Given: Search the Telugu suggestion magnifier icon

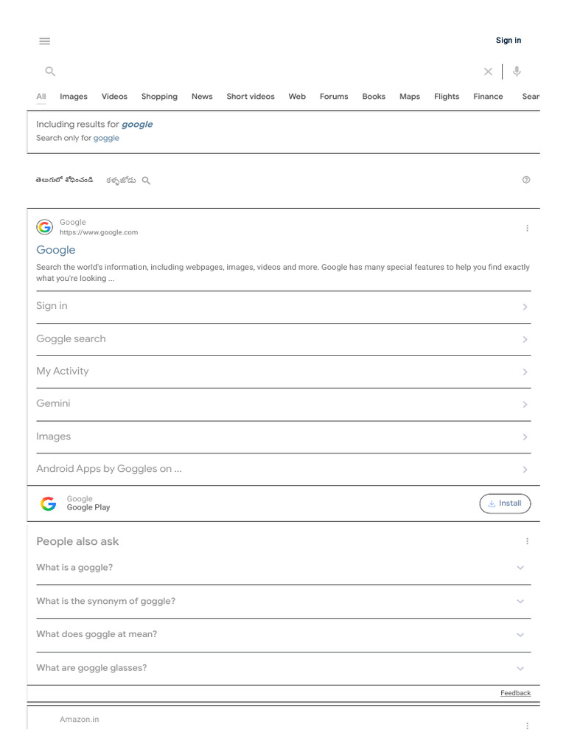Looking at the screenshot, I should pos(146,181).
